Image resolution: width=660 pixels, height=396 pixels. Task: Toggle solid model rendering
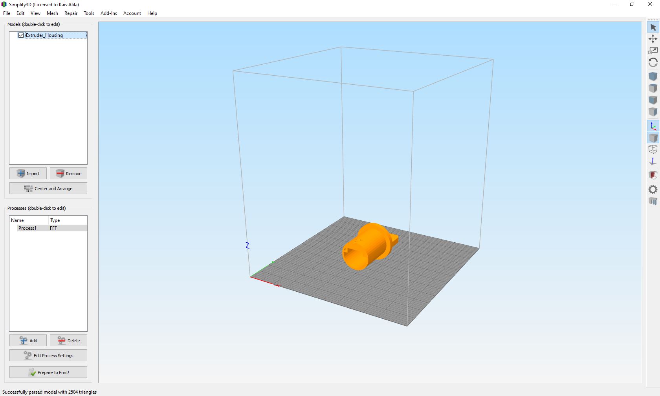653,138
